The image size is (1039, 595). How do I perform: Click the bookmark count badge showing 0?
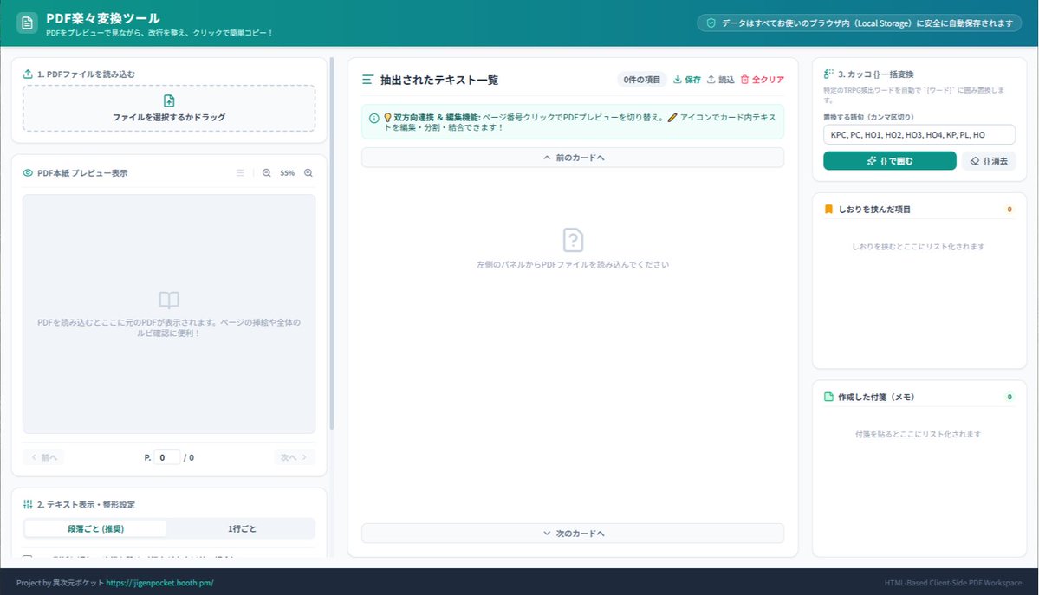point(1010,210)
